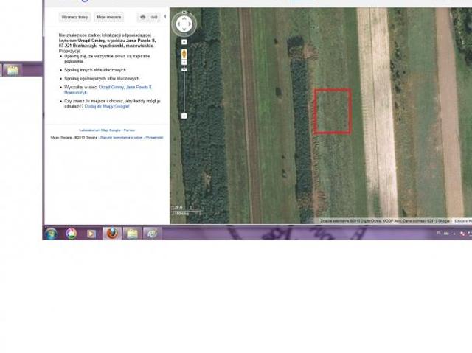
Task: Click the Prywatność link
Action: (154, 137)
